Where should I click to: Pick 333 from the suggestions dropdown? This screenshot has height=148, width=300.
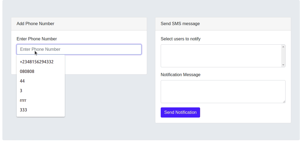pos(24,110)
